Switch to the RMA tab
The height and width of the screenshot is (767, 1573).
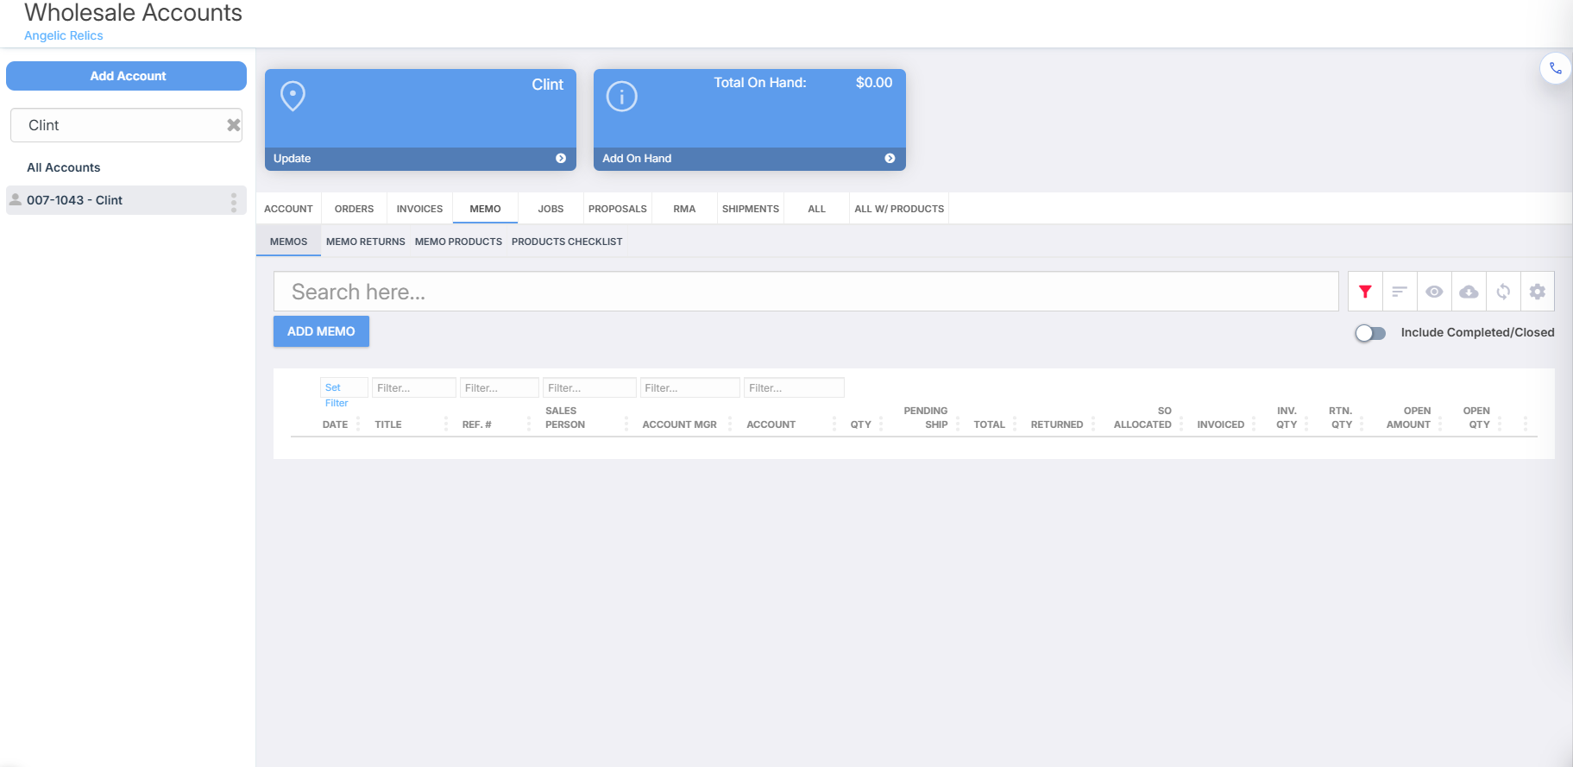[684, 209]
